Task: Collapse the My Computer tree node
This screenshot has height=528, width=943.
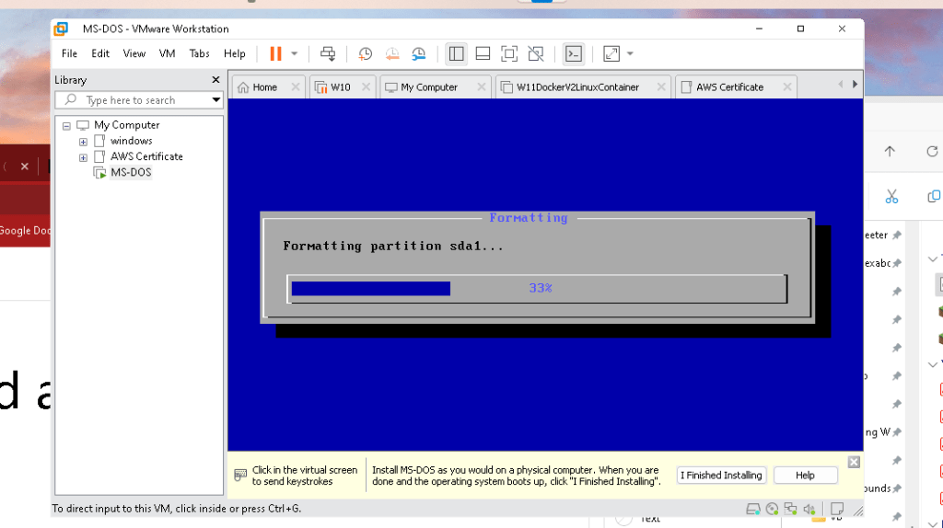Action: pyautogui.click(x=66, y=125)
